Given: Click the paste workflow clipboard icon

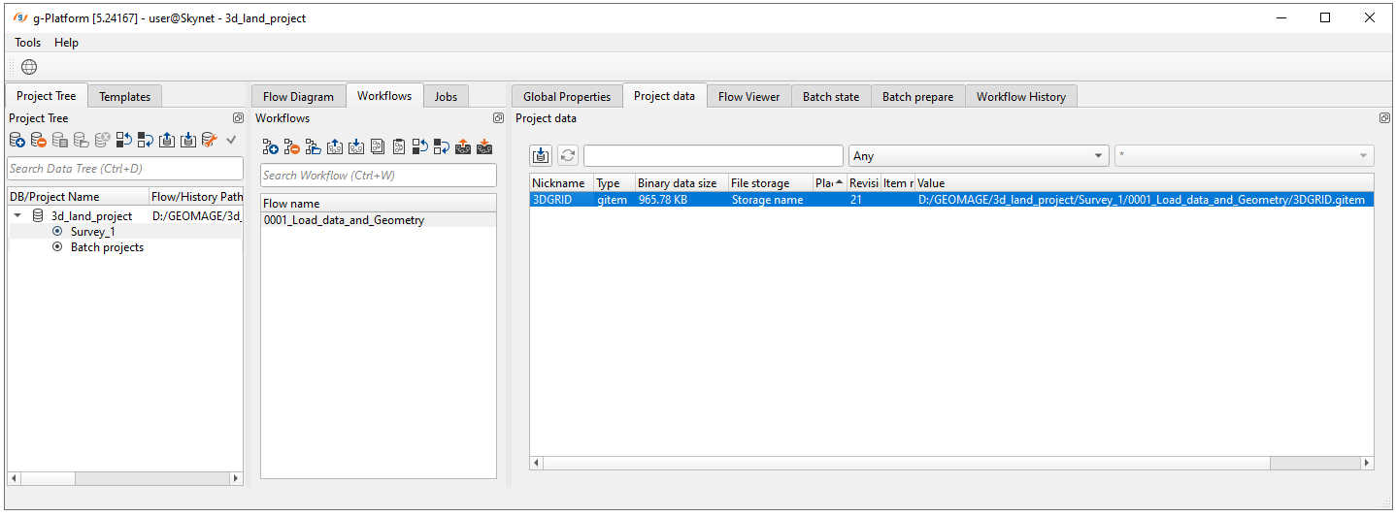Looking at the screenshot, I should click(398, 147).
